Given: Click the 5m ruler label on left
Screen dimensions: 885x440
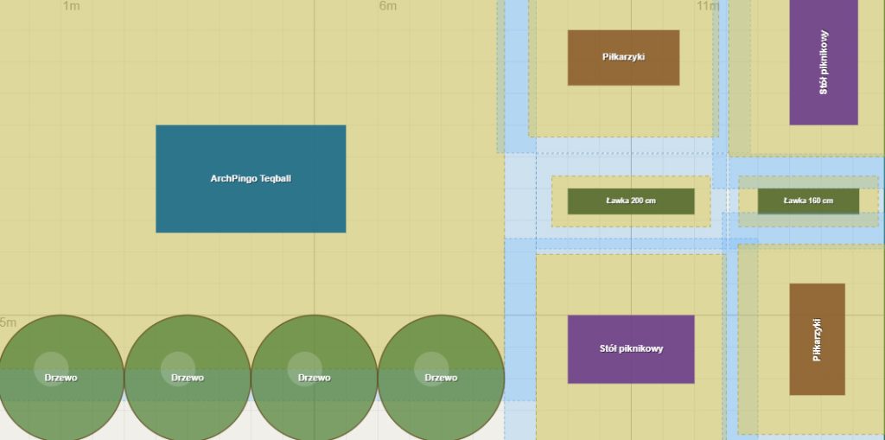Looking at the screenshot, I should (x=8, y=322).
